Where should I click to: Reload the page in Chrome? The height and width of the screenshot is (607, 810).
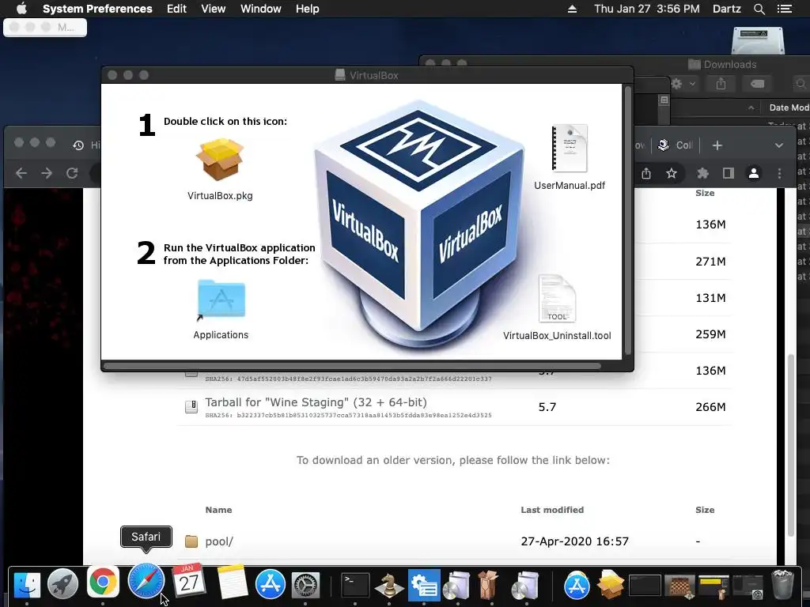click(72, 173)
